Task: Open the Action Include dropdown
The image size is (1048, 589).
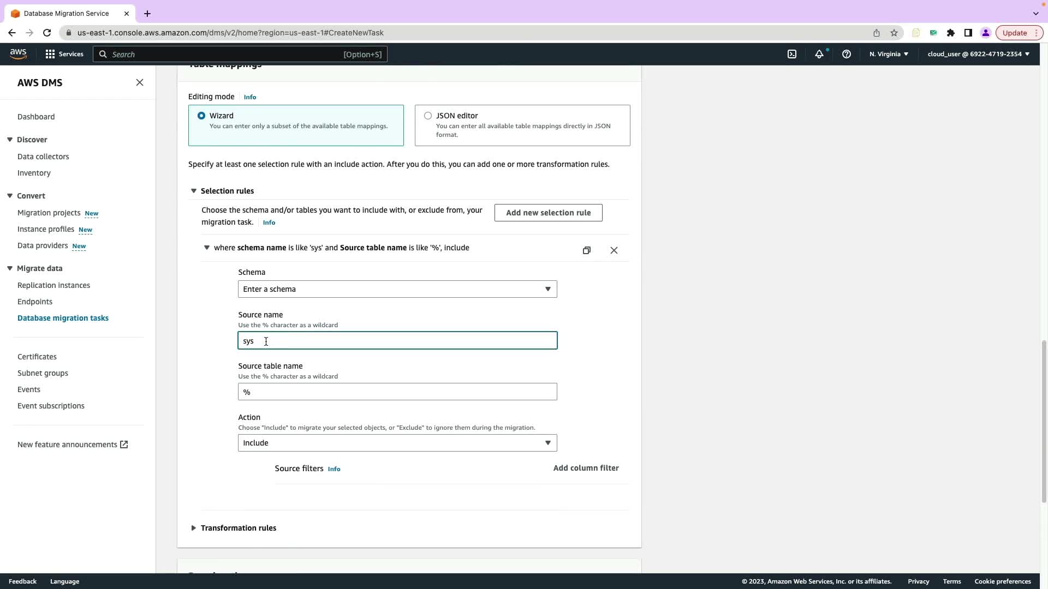Action: [397, 443]
